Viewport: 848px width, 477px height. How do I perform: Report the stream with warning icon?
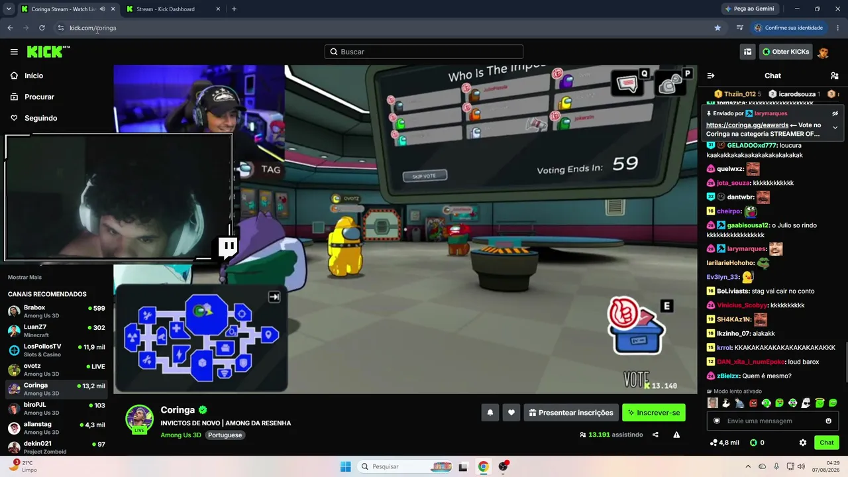click(676, 435)
